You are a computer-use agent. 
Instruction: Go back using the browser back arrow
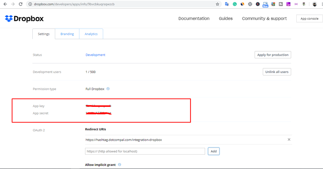coord(6,4)
